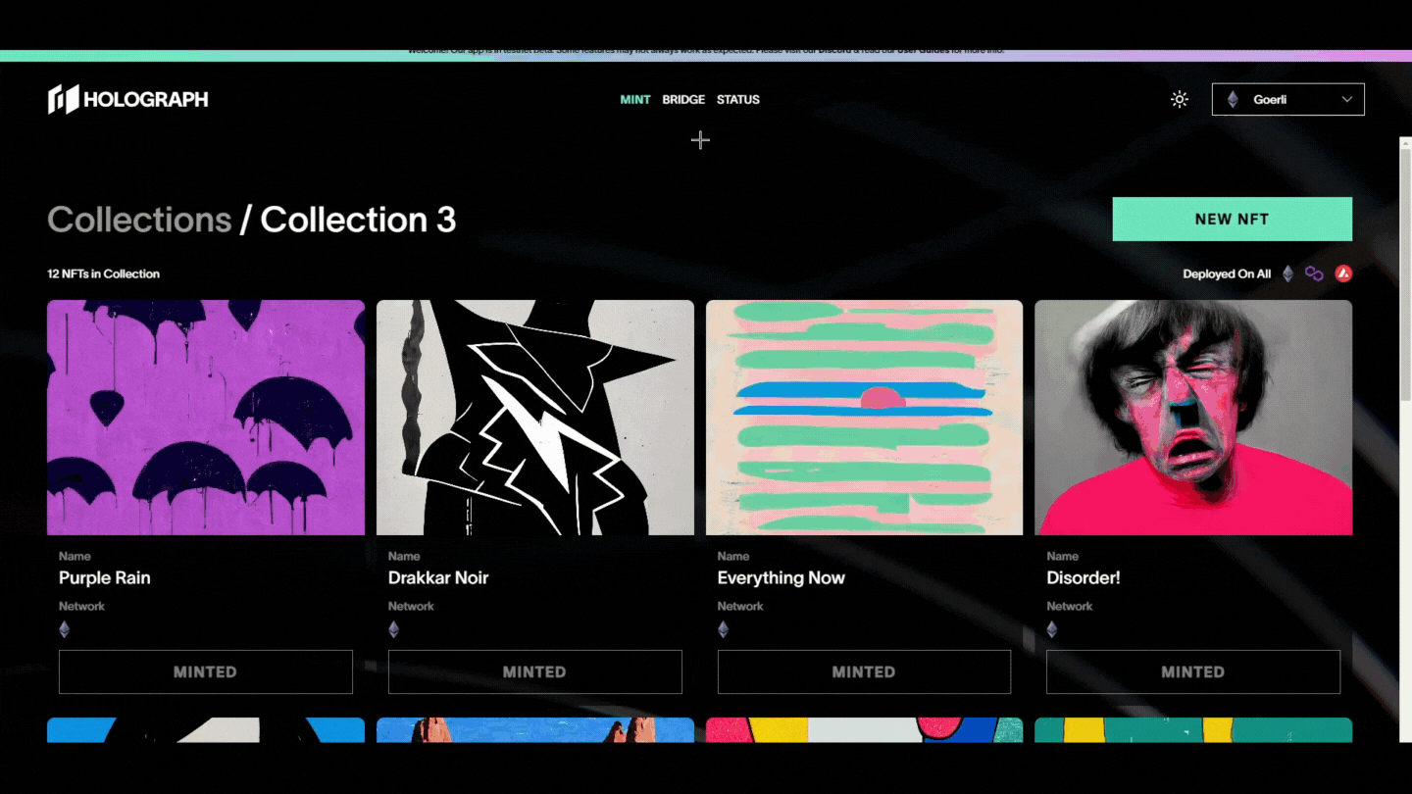This screenshot has height=794, width=1412.
Task: Open the Goerli network dropdown
Action: click(x=1287, y=99)
